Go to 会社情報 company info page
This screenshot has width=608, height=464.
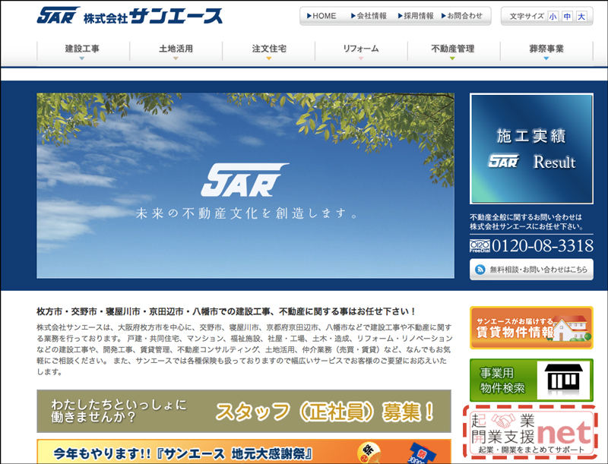coord(369,16)
